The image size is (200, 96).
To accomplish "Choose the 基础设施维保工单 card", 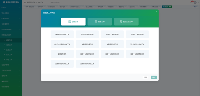I will click(87, 44).
